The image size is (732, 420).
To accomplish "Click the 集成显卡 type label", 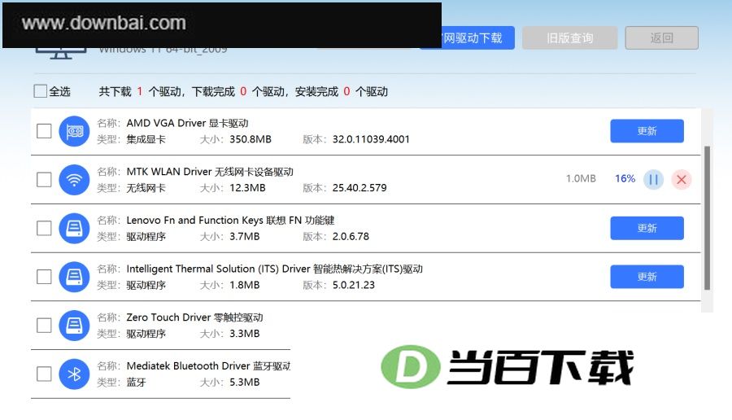I will (x=146, y=140).
